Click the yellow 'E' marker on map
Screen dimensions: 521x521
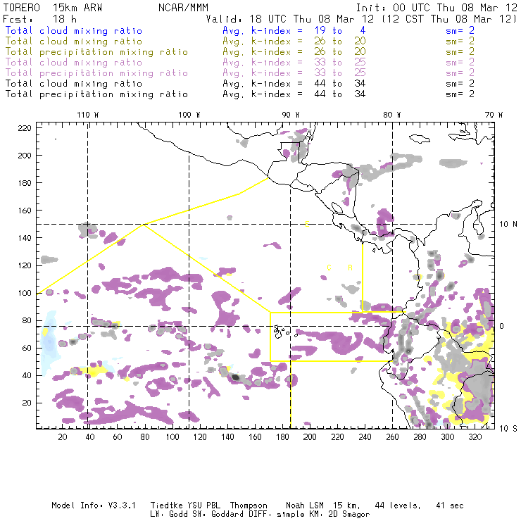point(308,225)
